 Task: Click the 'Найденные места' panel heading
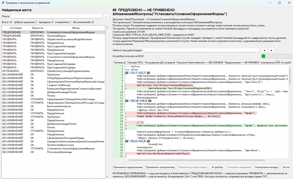[x=17, y=10]
